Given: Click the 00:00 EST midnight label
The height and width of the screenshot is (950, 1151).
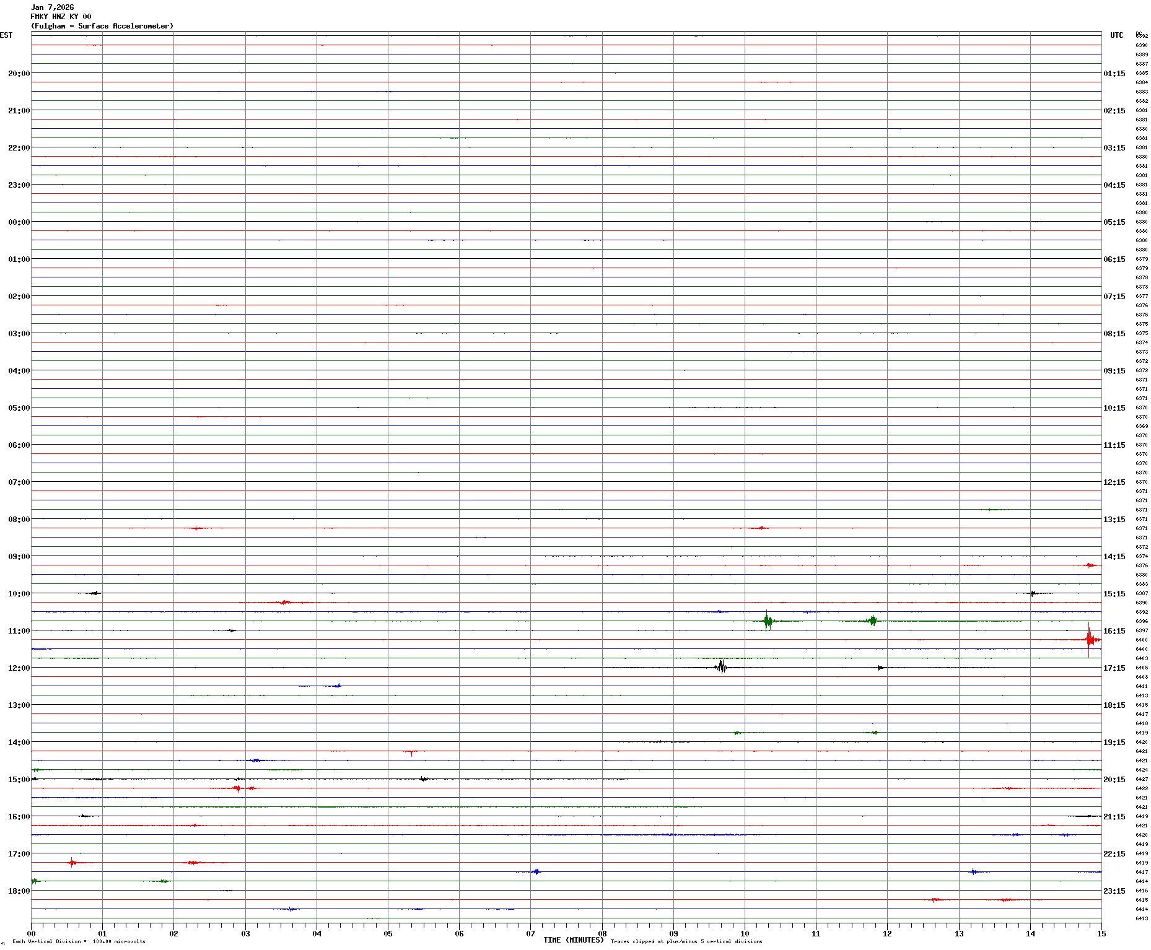Looking at the screenshot, I should pyautogui.click(x=19, y=222).
